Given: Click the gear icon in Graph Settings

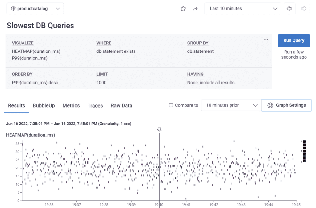Looking at the screenshot, I should (x=270, y=105).
